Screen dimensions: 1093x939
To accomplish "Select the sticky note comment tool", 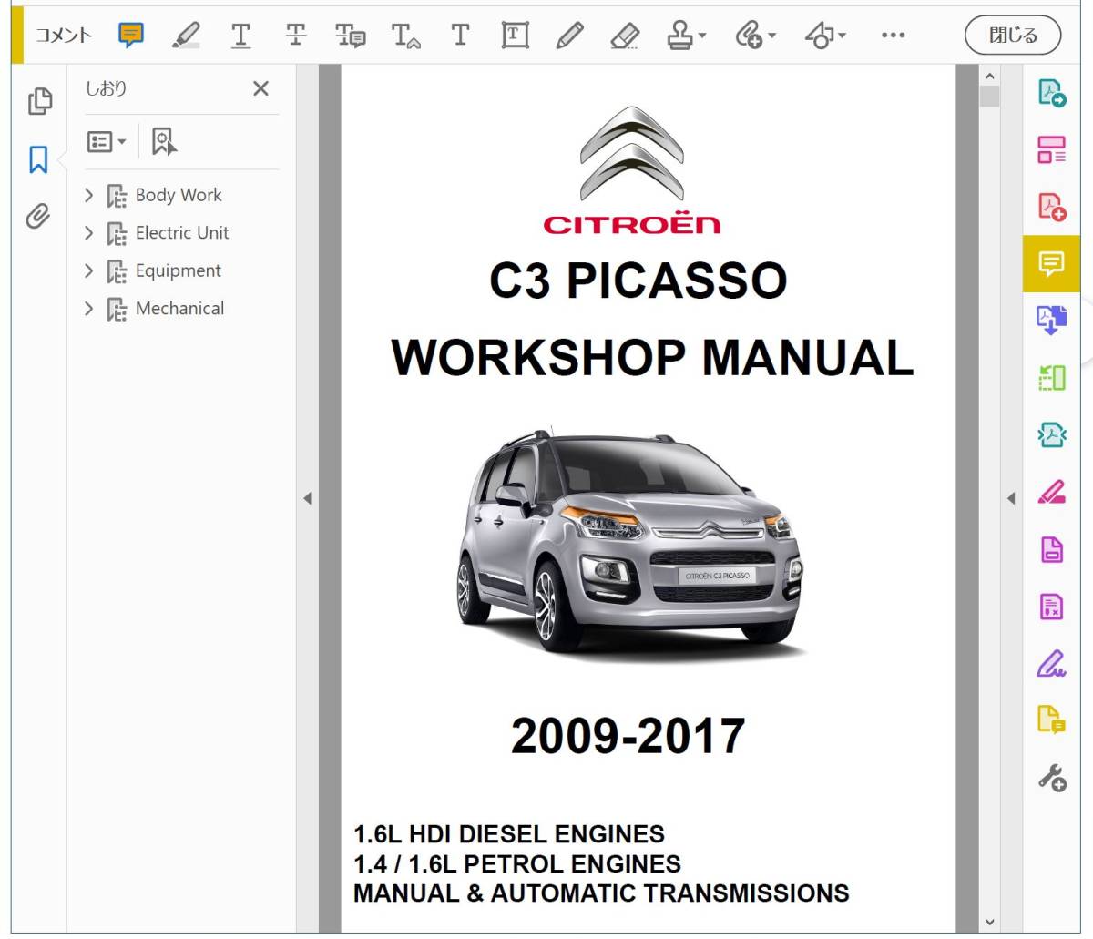I will pos(131,36).
